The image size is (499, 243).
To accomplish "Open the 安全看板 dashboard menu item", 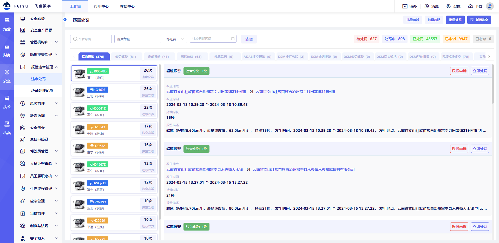I will 37,19.
